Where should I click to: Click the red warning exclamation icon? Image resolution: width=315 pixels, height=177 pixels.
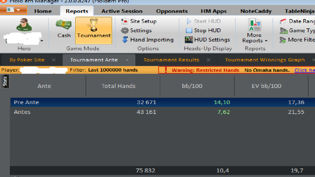click(x=166, y=70)
